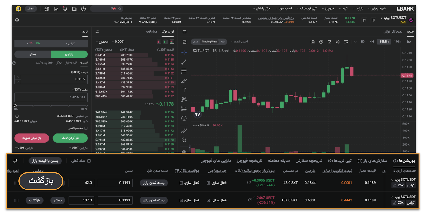Open مجموع dropdown in order book

[x=102, y=42]
